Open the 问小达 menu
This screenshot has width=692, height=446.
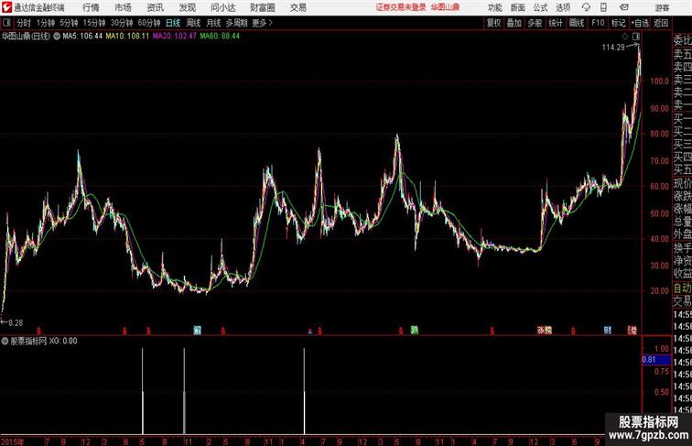coord(222,7)
